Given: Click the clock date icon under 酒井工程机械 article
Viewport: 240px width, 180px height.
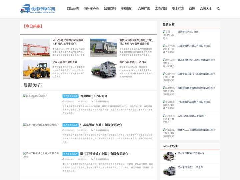Looking at the screenshot, I should click(63, 159).
